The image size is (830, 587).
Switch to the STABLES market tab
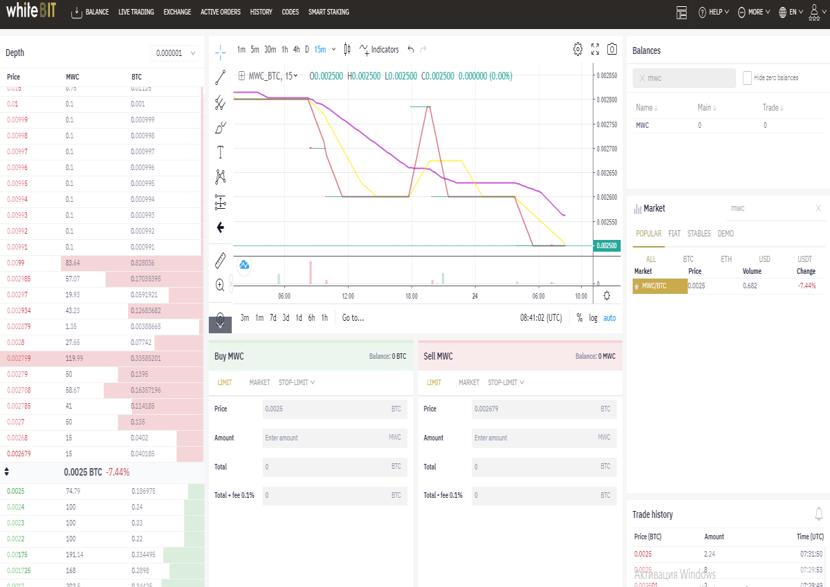[699, 234]
